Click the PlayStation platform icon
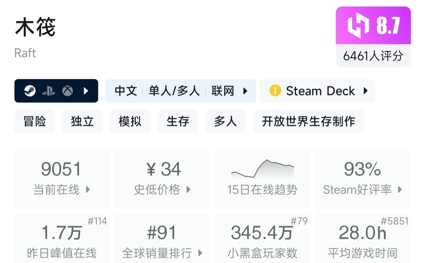 [x=49, y=91]
